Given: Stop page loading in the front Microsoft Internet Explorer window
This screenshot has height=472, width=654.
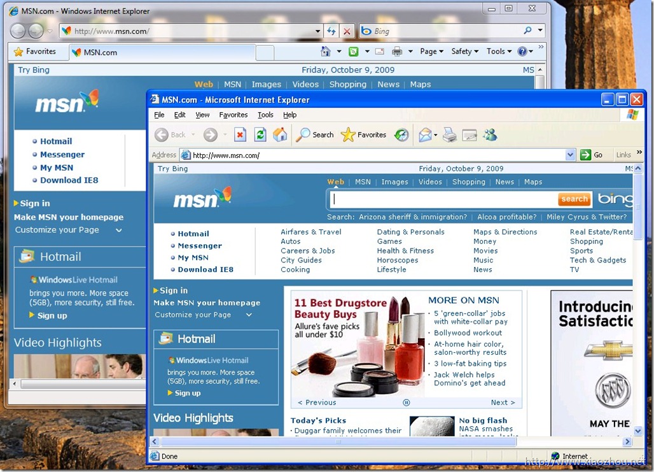Looking at the screenshot, I should [x=240, y=135].
